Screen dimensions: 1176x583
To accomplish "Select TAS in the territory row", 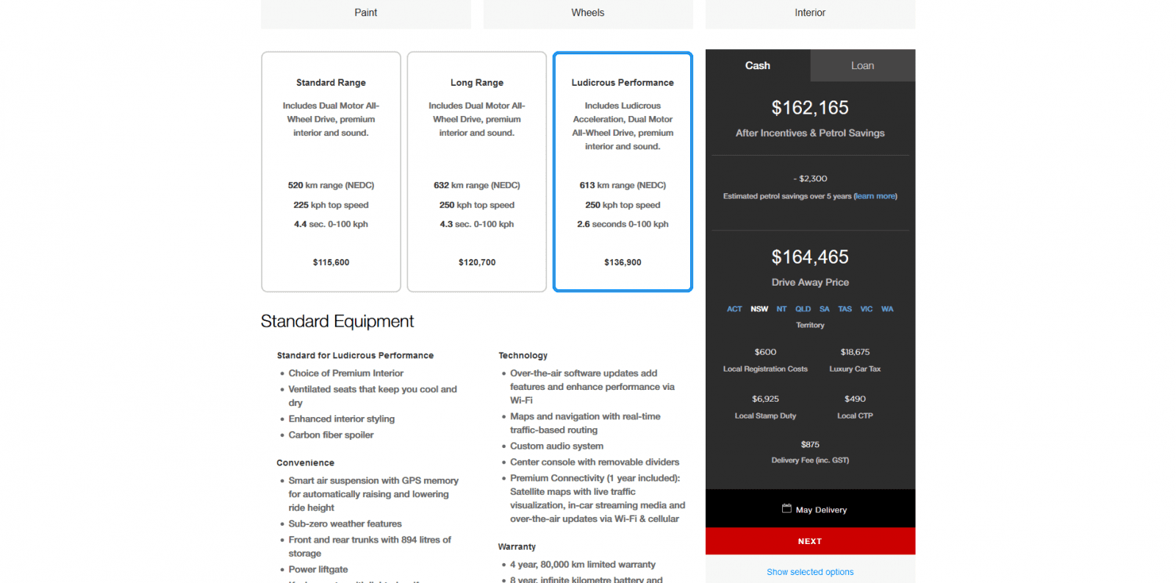I will [845, 309].
